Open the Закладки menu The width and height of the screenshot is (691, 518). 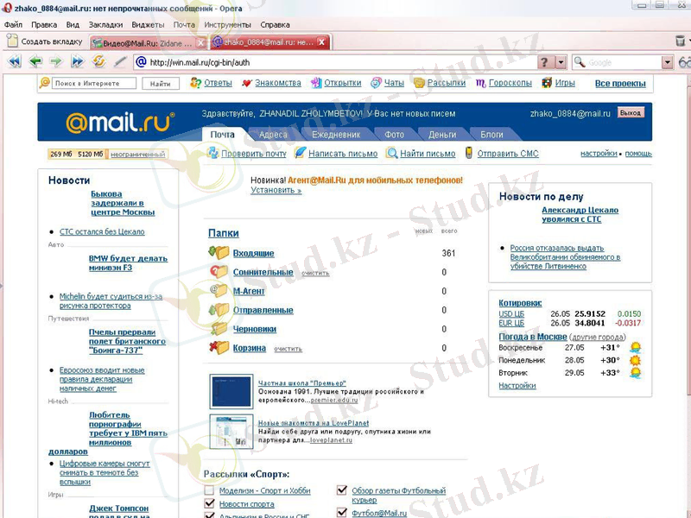(105, 25)
